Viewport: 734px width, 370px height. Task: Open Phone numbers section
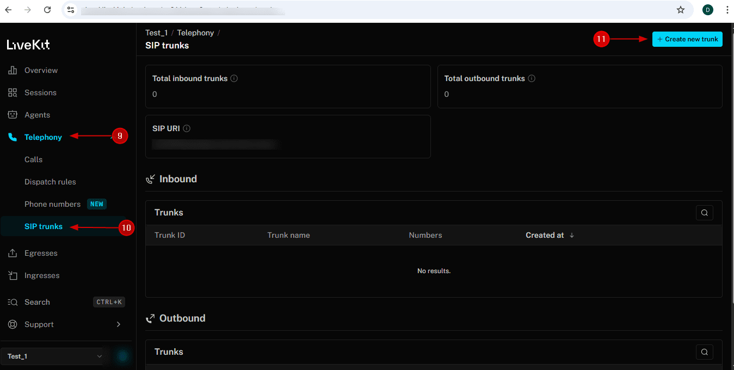click(x=52, y=204)
